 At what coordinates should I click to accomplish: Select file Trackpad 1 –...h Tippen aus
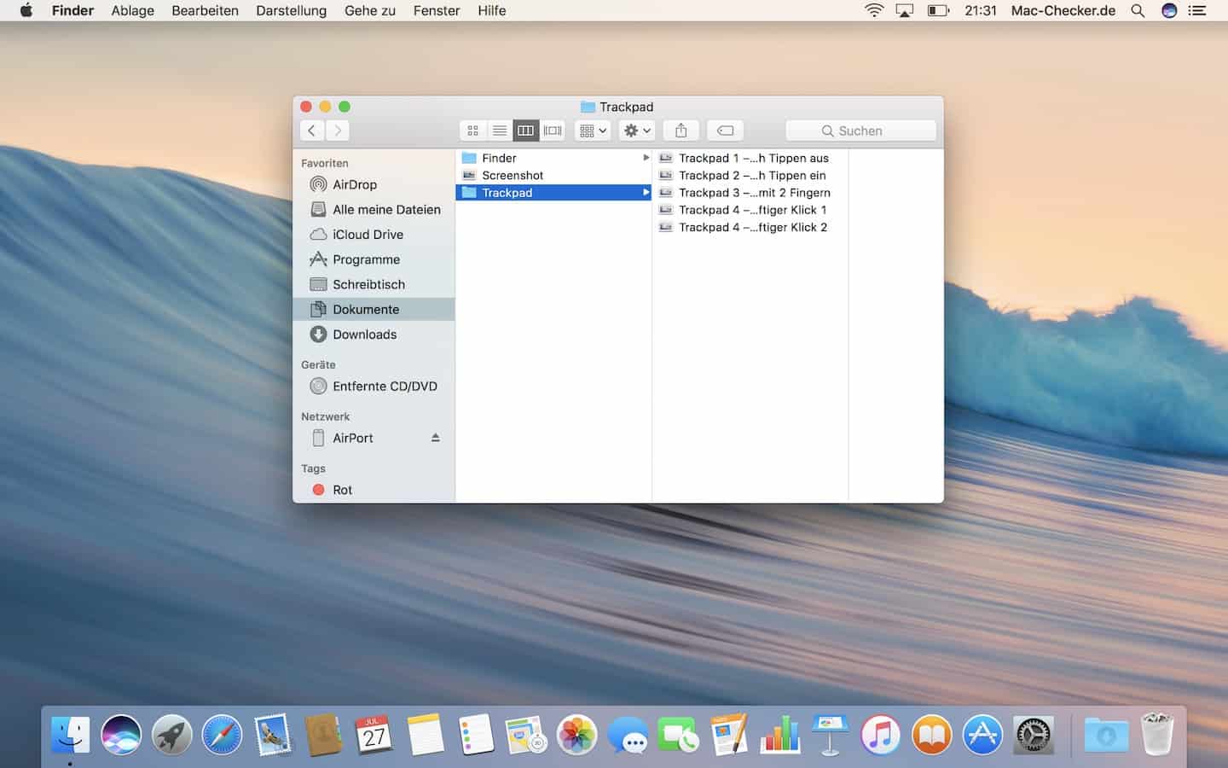tap(750, 158)
